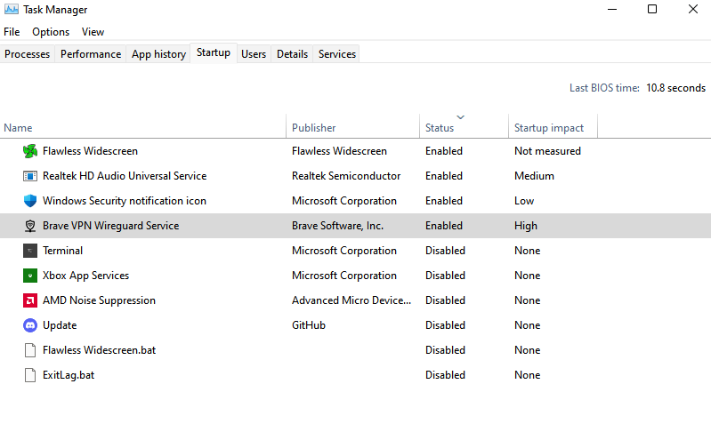Select Windows Security notification icon name
Image resolution: width=711 pixels, height=424 pixels.
point(125,201)
